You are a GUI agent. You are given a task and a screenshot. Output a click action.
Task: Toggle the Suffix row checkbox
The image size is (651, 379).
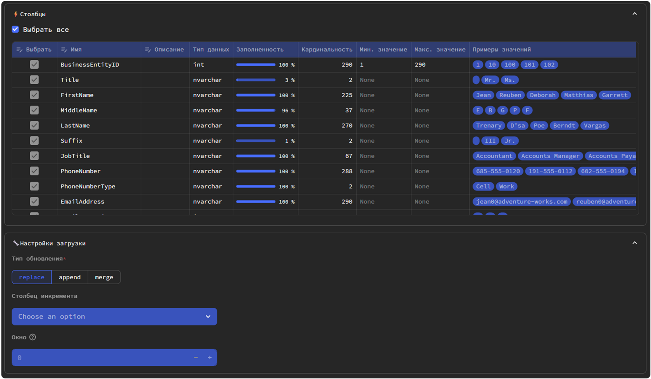coord(34,140)
